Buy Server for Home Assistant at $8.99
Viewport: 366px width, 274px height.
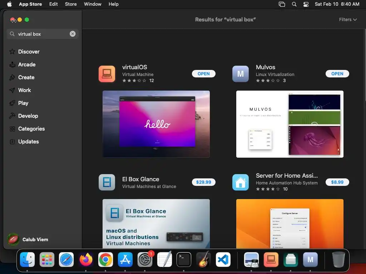pyautogui.click(x=337, y=182)
